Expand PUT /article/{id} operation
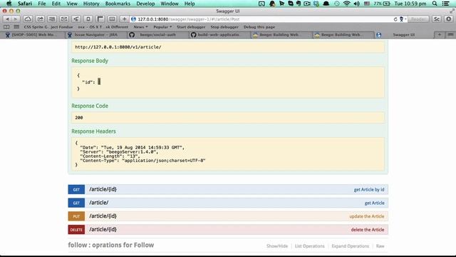The width and height of the screenshot is (456, 257). (228, 216)
